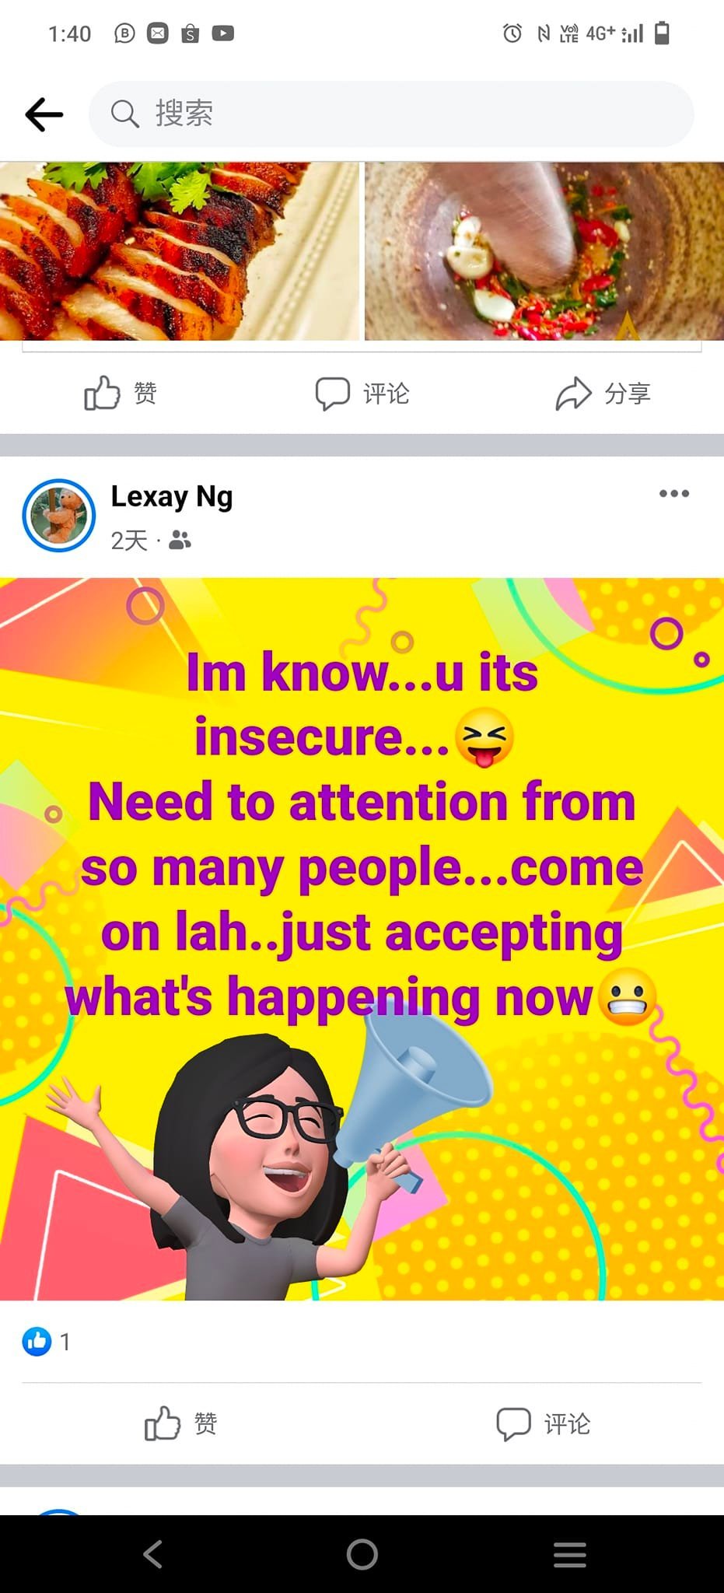The image size is (724, 1593).
Task: Like the food photo post with 赞
Action: (x=121, y=393)
